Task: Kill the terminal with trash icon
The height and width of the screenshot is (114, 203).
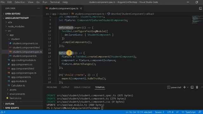Action: tap(197, 87)
